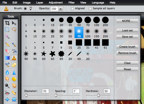144x104 pixels.
Task: Select the Paint Bucket tool
Action: (14, 51)
